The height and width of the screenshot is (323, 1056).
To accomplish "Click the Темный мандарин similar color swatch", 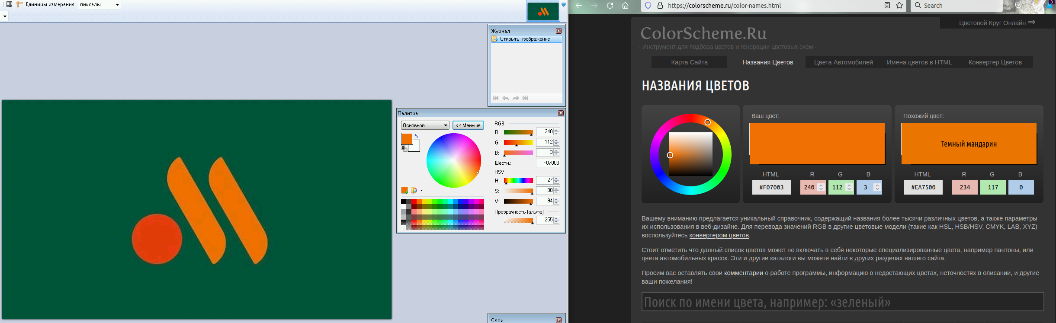I will pos(969,144).
